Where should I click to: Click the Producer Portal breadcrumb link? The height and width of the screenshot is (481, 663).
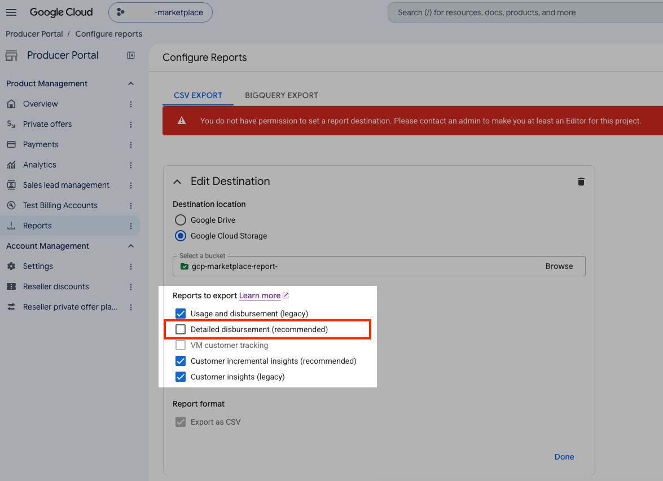point(34,34)
